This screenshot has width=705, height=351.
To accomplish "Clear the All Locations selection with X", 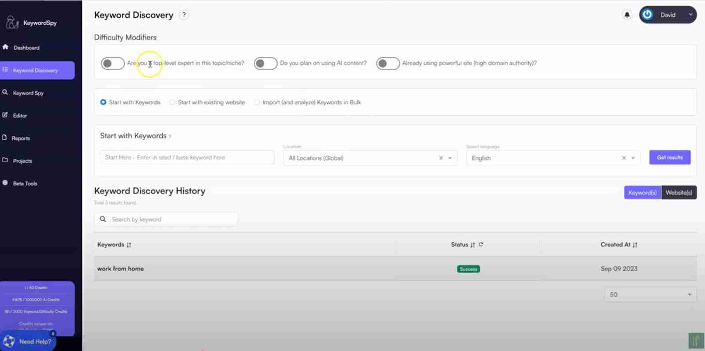I will (441, 158).
